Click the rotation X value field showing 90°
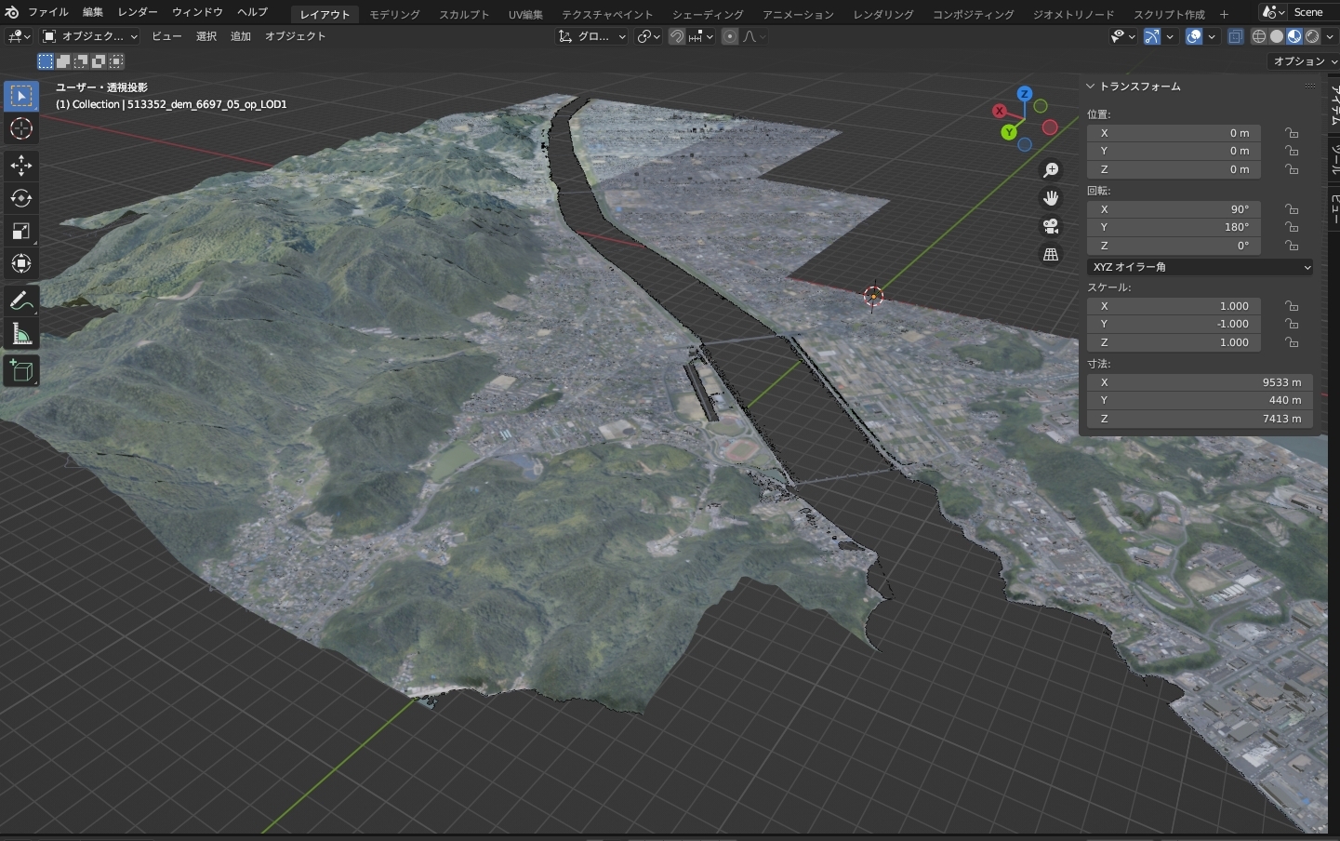Screen dimensions: 1340x841 [x=1174, y=209]
